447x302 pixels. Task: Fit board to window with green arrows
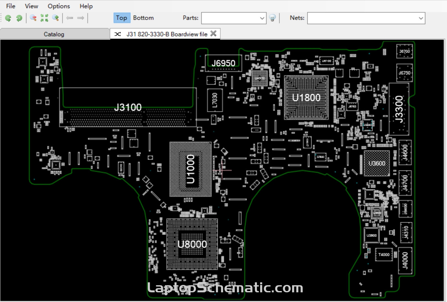pyautogui.click(x=44, y=18)
